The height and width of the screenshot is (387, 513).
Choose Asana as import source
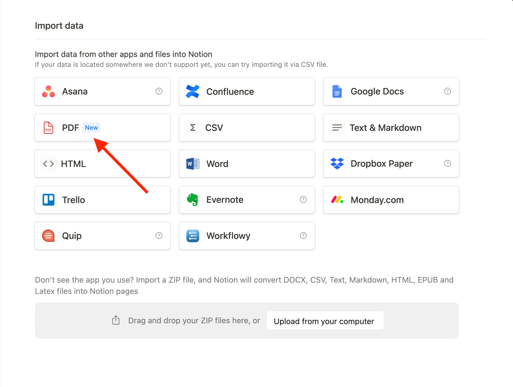103,91
